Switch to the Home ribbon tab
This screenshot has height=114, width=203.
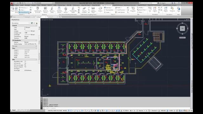(17, 5)
